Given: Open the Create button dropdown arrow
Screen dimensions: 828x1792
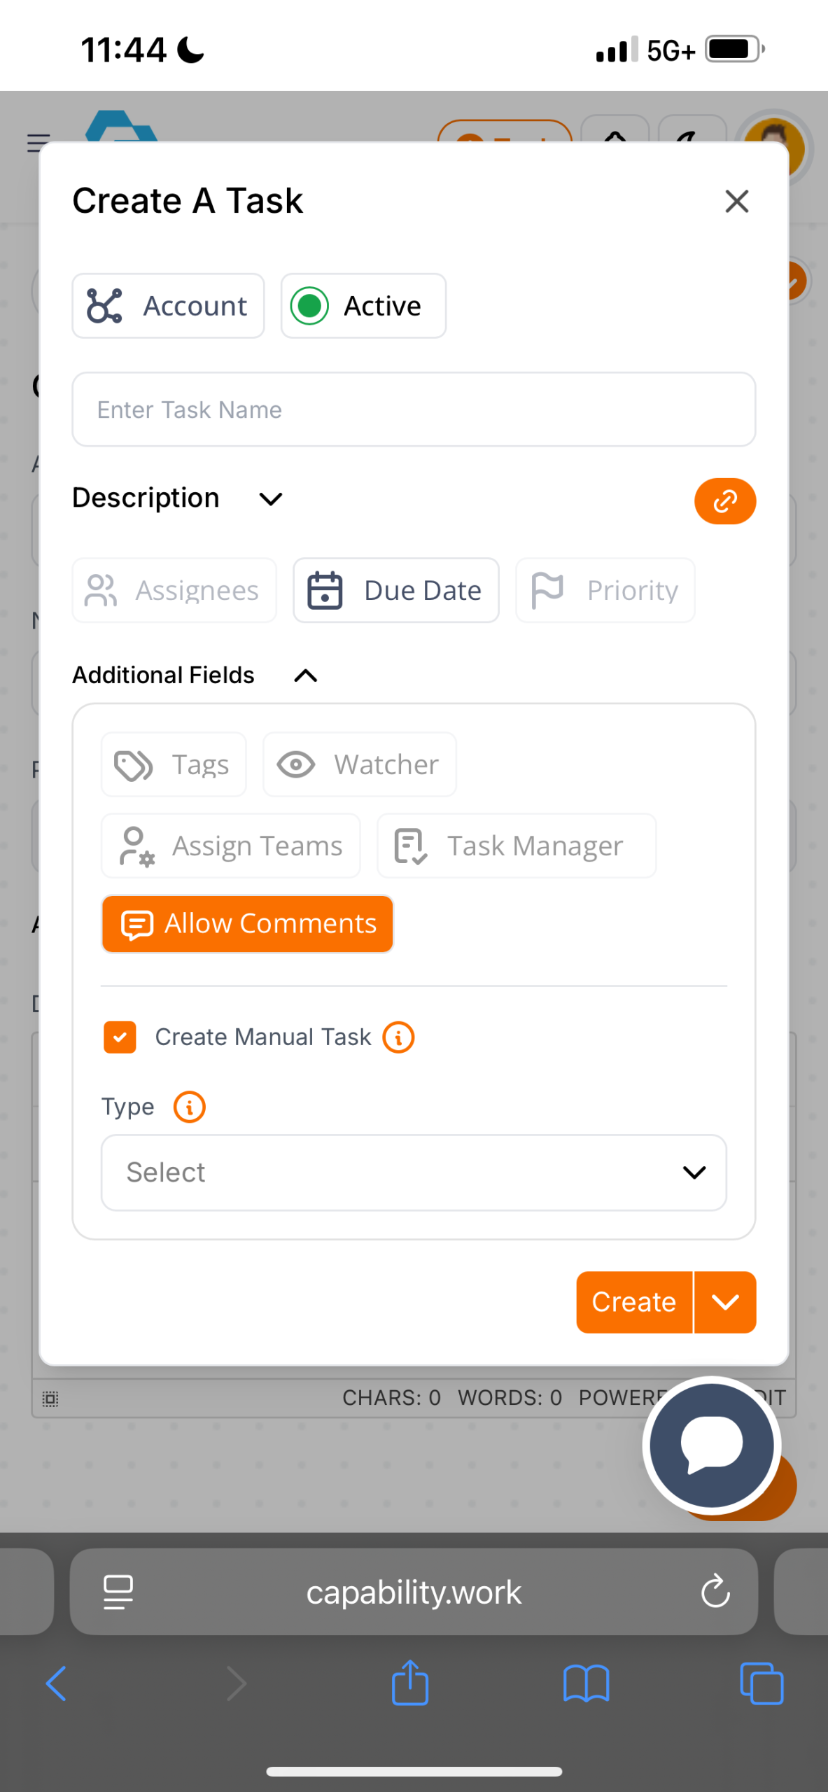Looking at the screenshot, I should pyautogui.click(x=725, y=1302).
